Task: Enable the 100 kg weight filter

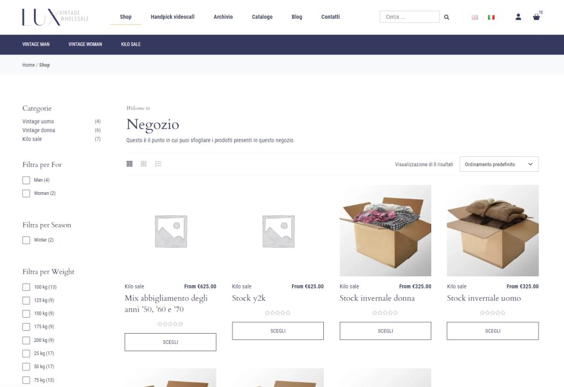Action: point(26,287)
